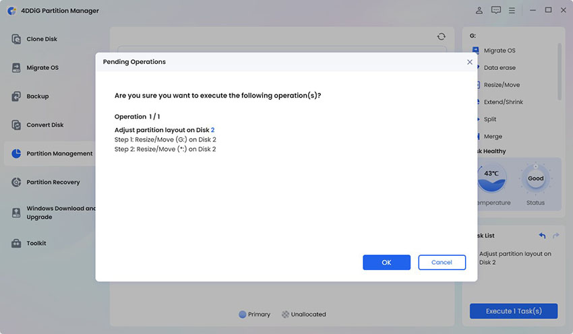Click the Partition Recovery sidebar icon
The height and width of the screenshot is (334, 573).
(16, 182)
